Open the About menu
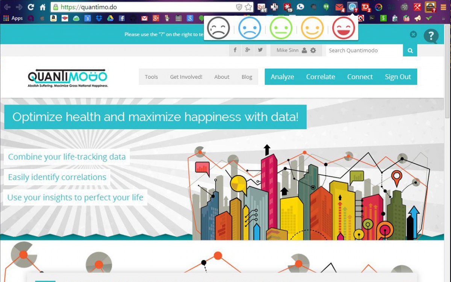 click(x=222, y=77)
